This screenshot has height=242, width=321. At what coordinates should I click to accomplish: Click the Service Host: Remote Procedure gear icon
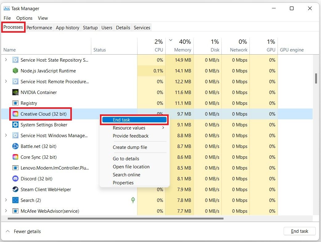(15, 81)
